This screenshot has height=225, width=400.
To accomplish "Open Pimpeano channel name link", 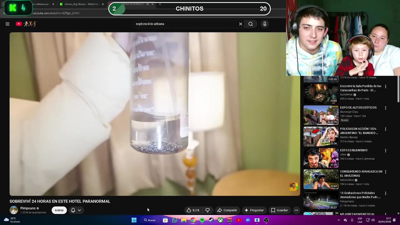I will 28,208.
